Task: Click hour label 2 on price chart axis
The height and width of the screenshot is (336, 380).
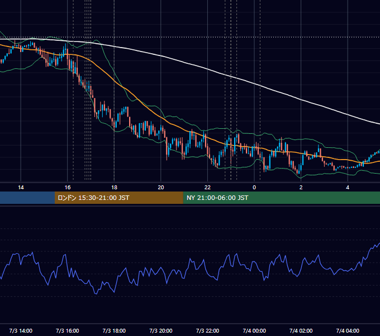Action: (x=301, y=188)
